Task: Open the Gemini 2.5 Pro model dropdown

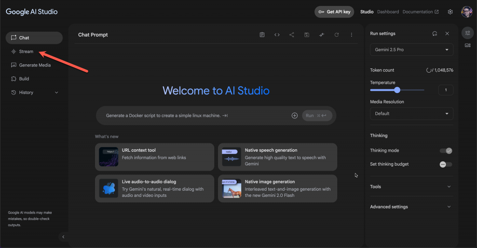Action: (411, 50)
